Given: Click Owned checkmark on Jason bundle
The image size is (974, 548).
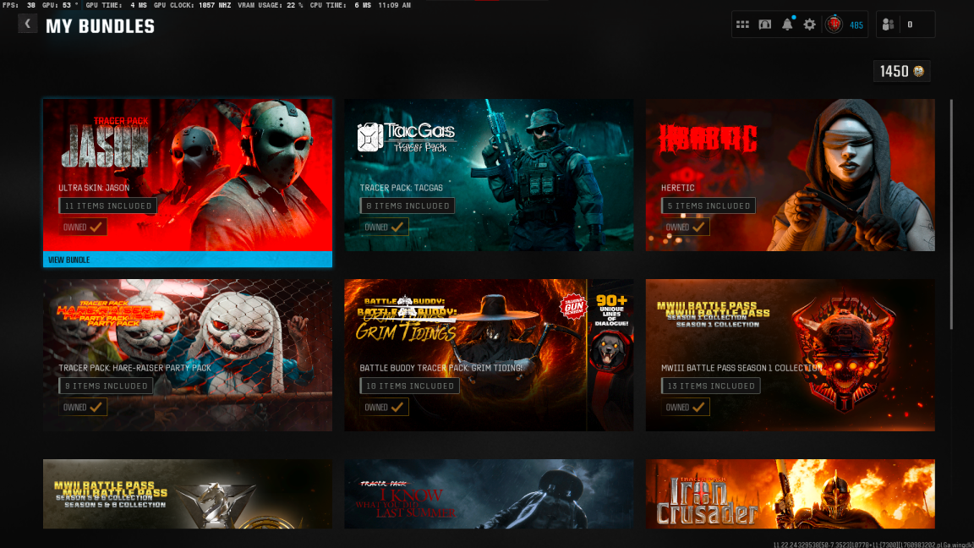Looking at the screenshot, I should pos(83,227).
